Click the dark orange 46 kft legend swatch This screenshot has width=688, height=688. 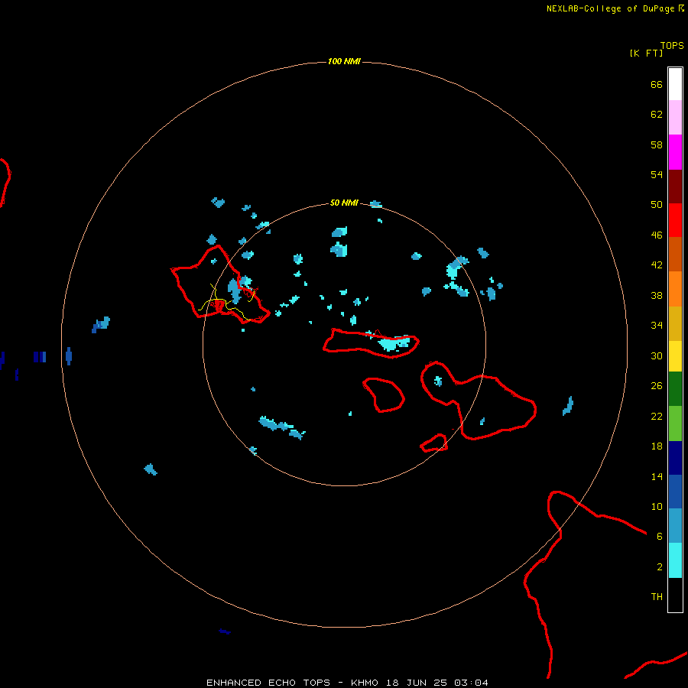[x=675, y=254]
